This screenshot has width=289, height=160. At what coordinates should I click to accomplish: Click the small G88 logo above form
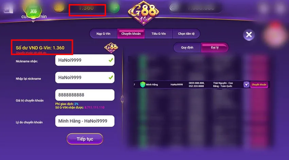pos(111,48)
